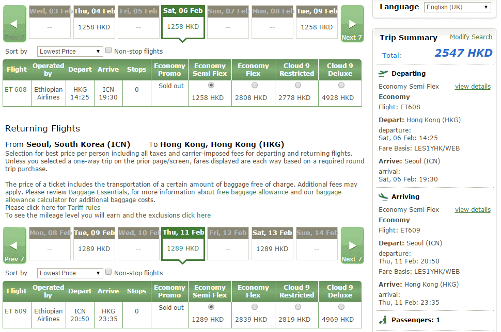Enable Non-stop flights for departing flights

108,51
